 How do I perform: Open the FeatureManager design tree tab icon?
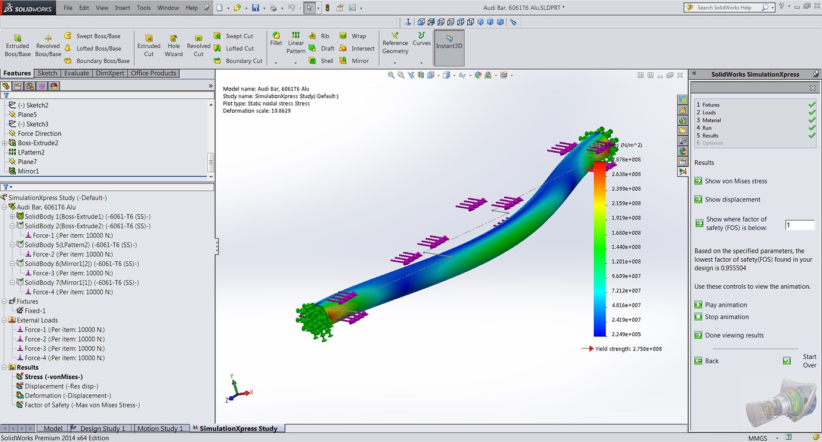(x=6, y=86)
